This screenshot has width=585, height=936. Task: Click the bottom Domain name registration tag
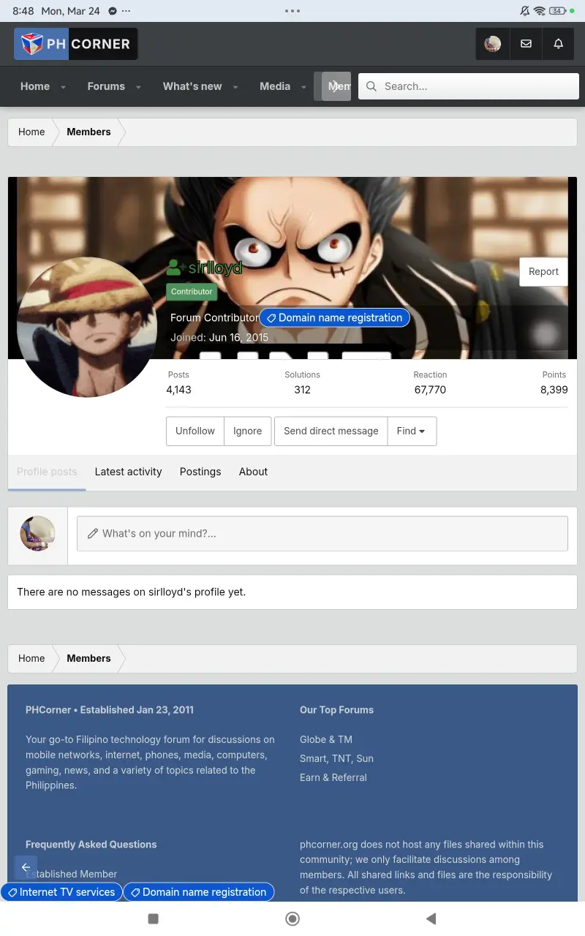pos(199,892)
